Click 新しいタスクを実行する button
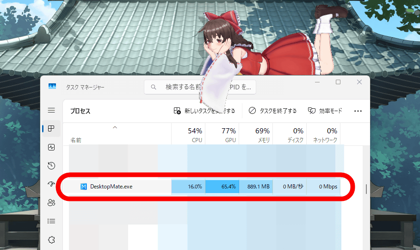The height and width of the screenshot is (250, 420). [x=204, y=111]
